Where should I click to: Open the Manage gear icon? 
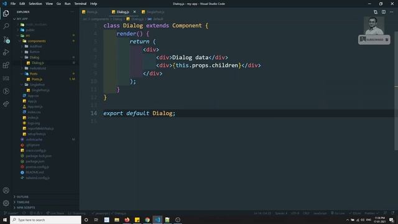6,203
